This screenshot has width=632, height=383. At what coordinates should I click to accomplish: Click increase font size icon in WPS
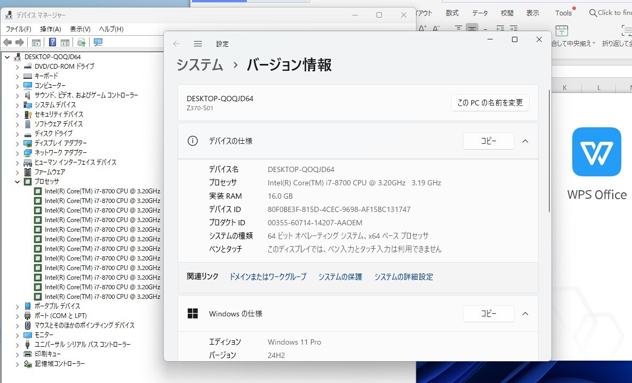pos(422,29)
